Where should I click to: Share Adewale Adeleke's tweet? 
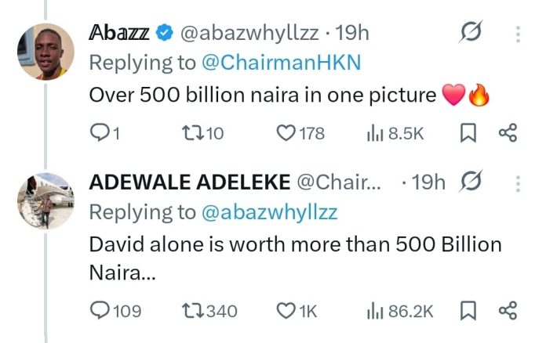coord(508,311)
